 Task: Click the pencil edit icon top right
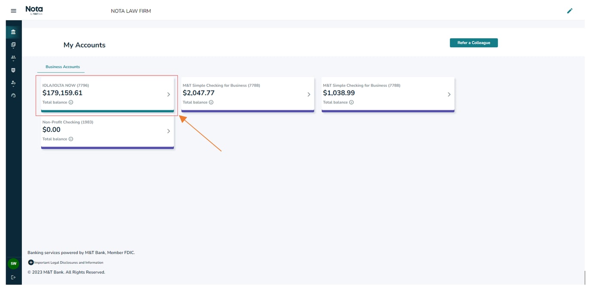pos(570,10)
